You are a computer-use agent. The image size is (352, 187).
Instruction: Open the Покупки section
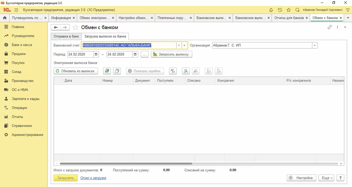click(x=24, y=63)
